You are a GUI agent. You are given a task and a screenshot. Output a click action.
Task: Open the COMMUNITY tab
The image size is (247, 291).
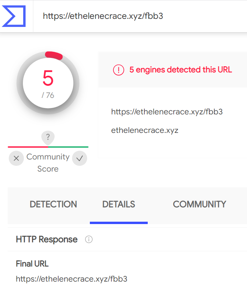click(199, 204)
